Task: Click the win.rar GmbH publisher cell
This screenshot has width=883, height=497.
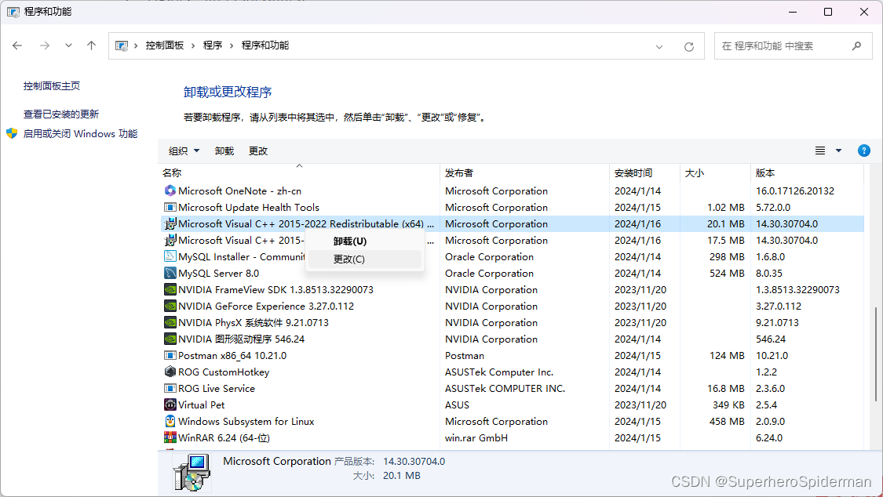Action: click(476, 437)
